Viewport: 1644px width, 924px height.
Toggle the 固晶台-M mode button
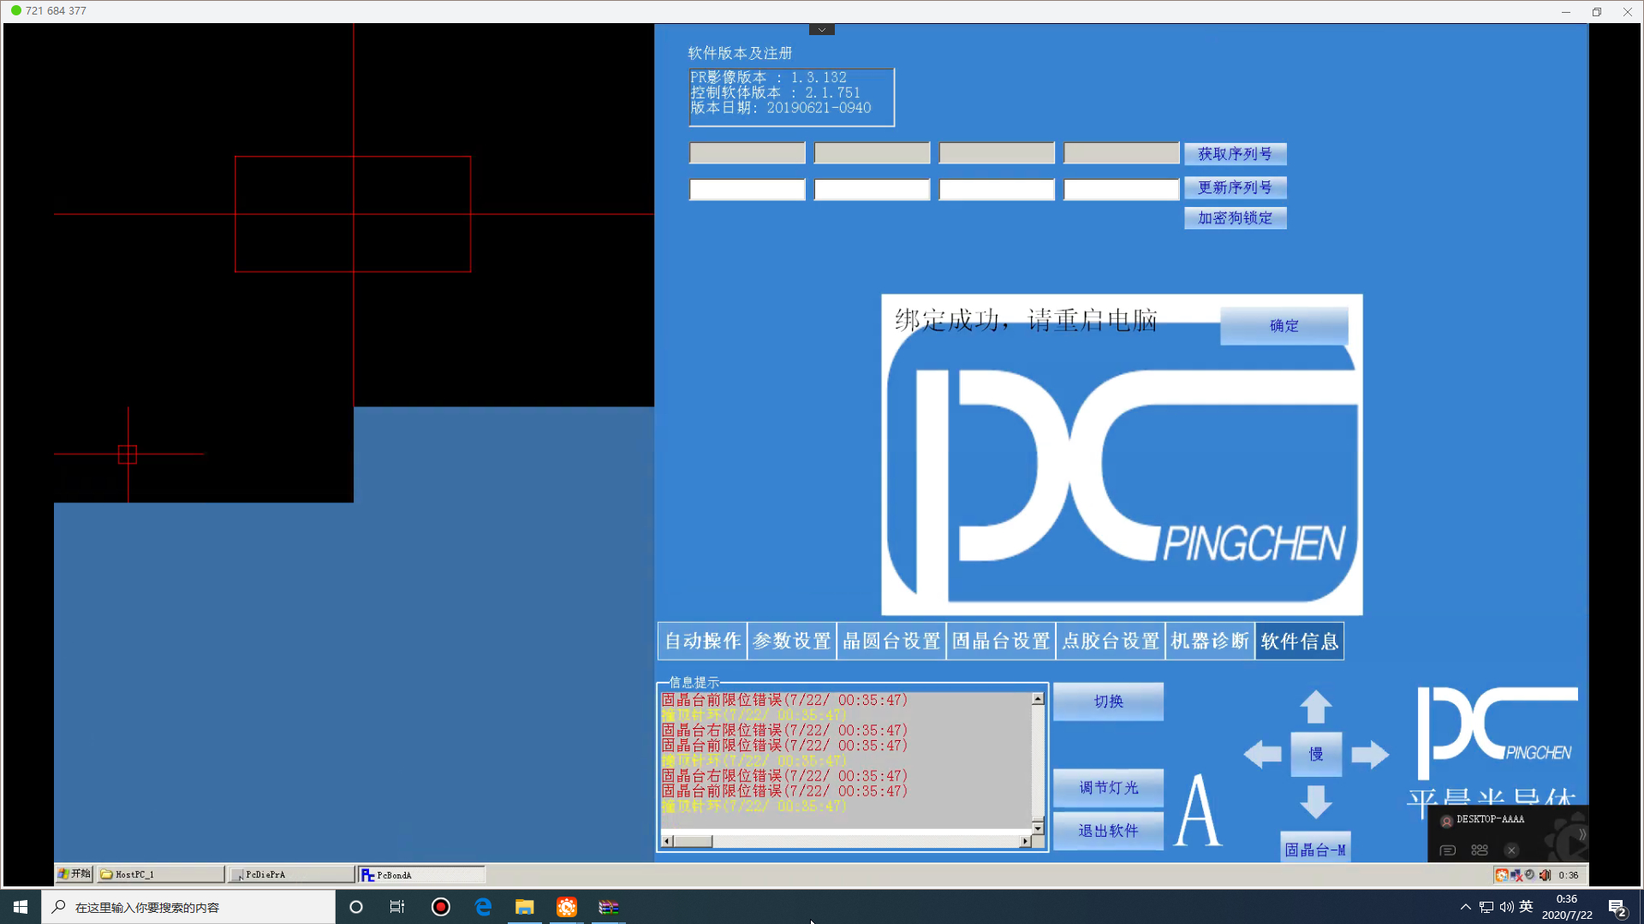[1315, 849]
